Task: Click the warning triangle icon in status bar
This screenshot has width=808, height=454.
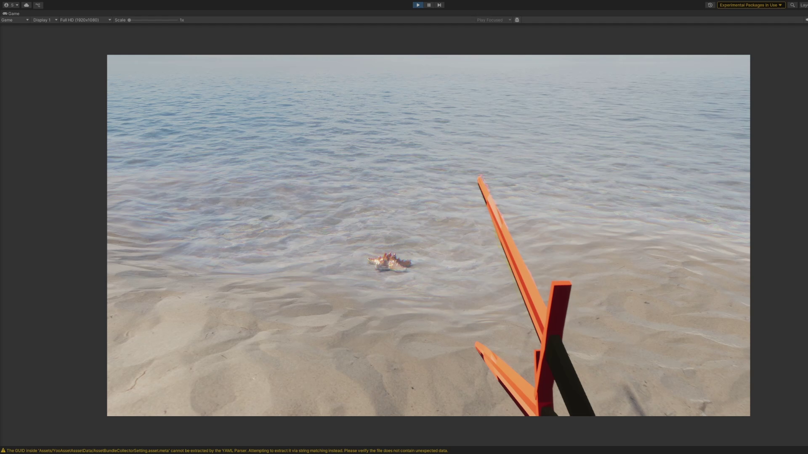Action: pyautogui.click(x=3, y=451)
